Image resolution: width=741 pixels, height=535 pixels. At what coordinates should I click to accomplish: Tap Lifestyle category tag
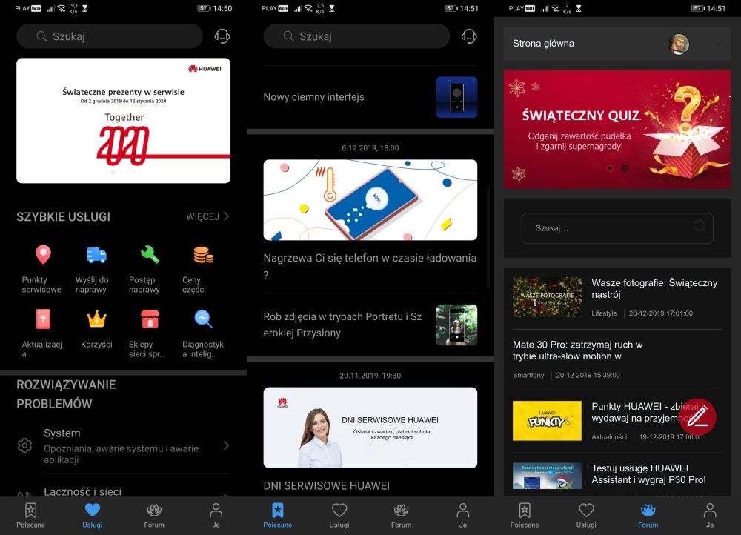tap(604, 313)
